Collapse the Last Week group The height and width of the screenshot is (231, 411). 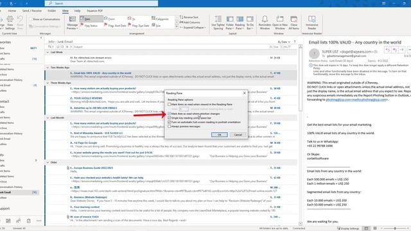coord(48,53)
